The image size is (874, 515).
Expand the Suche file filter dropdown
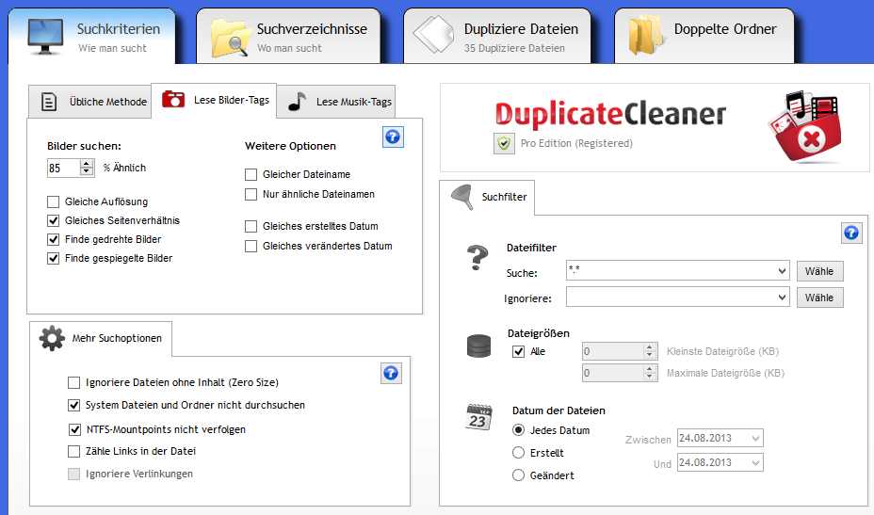coord(782,272)
